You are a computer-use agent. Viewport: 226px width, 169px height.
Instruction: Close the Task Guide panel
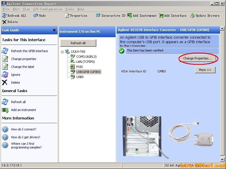(54, 30)
